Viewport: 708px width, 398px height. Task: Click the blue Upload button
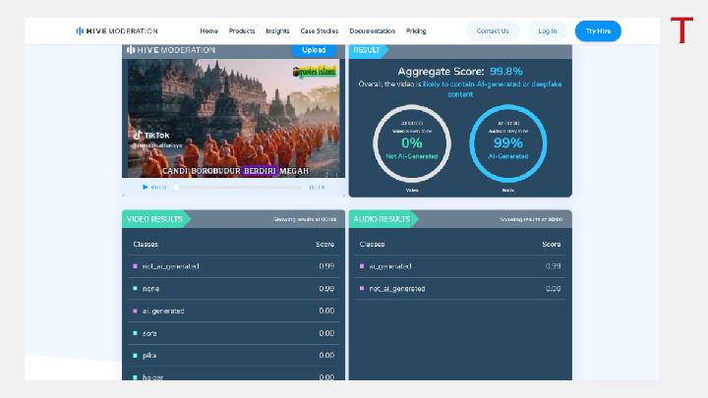click(314, 50)
